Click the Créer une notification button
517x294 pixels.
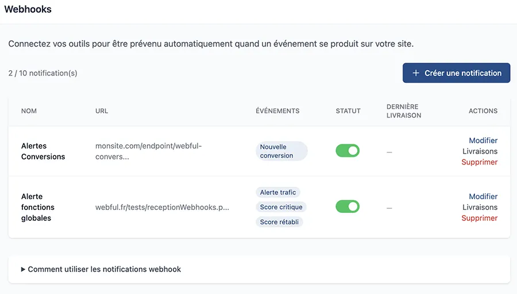pos(456,73)
